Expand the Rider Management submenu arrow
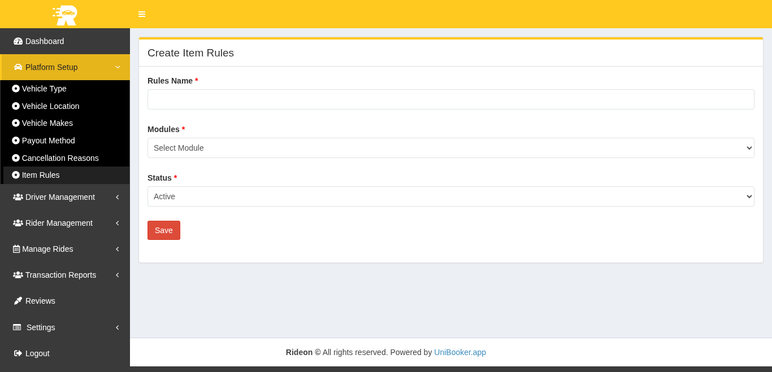Screen dimensions: 772x372 pyautogui.click(x=117, y=223)
